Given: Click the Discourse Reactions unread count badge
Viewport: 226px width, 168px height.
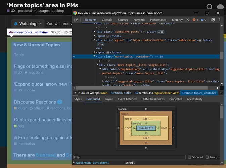Looking at the screenshot, I should tap(60, 102).
